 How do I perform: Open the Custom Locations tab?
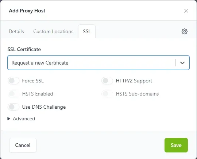(x=53, y=31)
